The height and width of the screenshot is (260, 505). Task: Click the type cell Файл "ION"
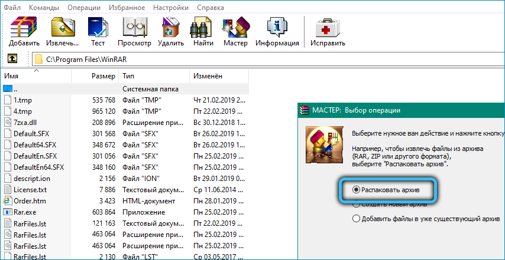tap(141, 179)
